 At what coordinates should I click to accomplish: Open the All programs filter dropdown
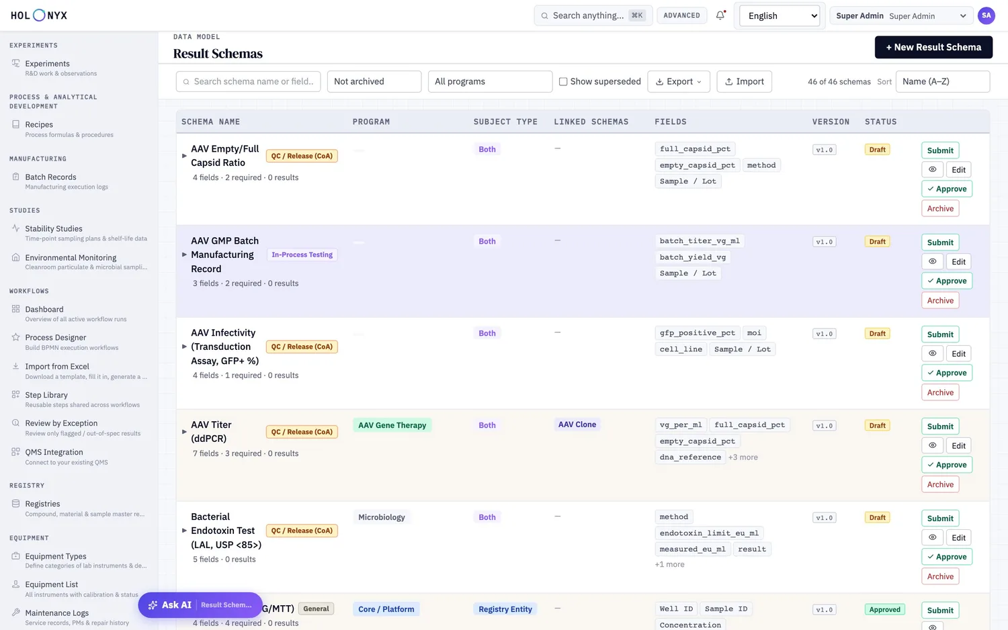[x=490, y=82]
